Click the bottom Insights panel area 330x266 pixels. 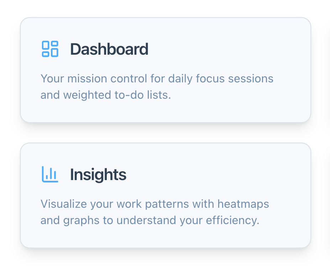[x=165, y=195]
